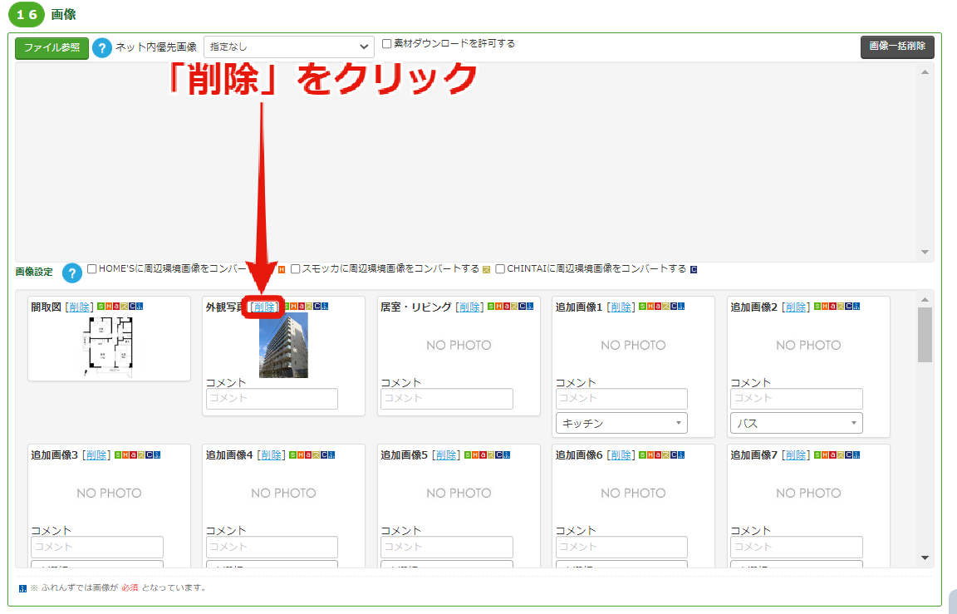Open the ネット内優先画像 dropdown showing 指定なし
Viewport: 957px width, 614px height.
pyautogui.click(x=289, y=47)
